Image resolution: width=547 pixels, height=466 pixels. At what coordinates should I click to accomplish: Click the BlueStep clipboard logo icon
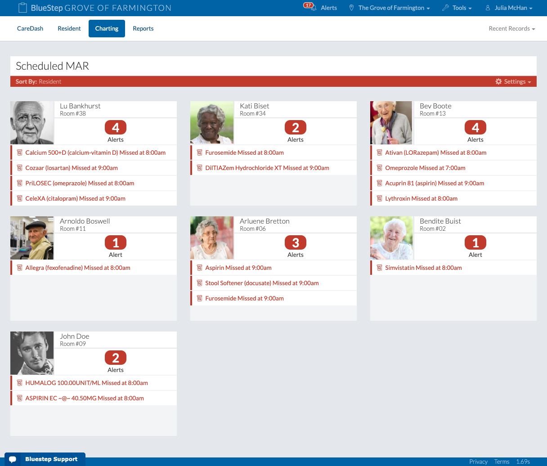click(x=22, y=8)
